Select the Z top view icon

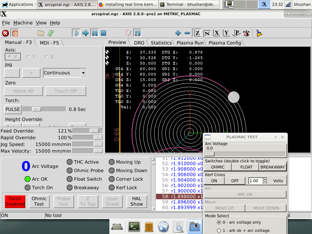[x=197, y=33]
